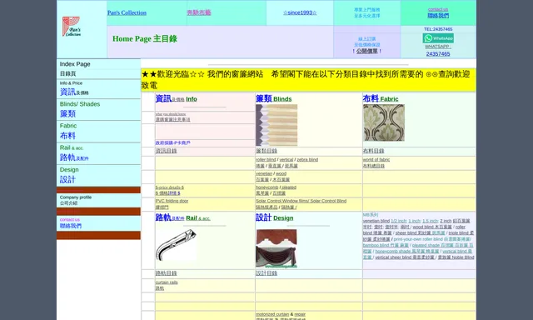Open Company profile in the sidebar
This screenshot has width=533, height=320.
point(76,197)
